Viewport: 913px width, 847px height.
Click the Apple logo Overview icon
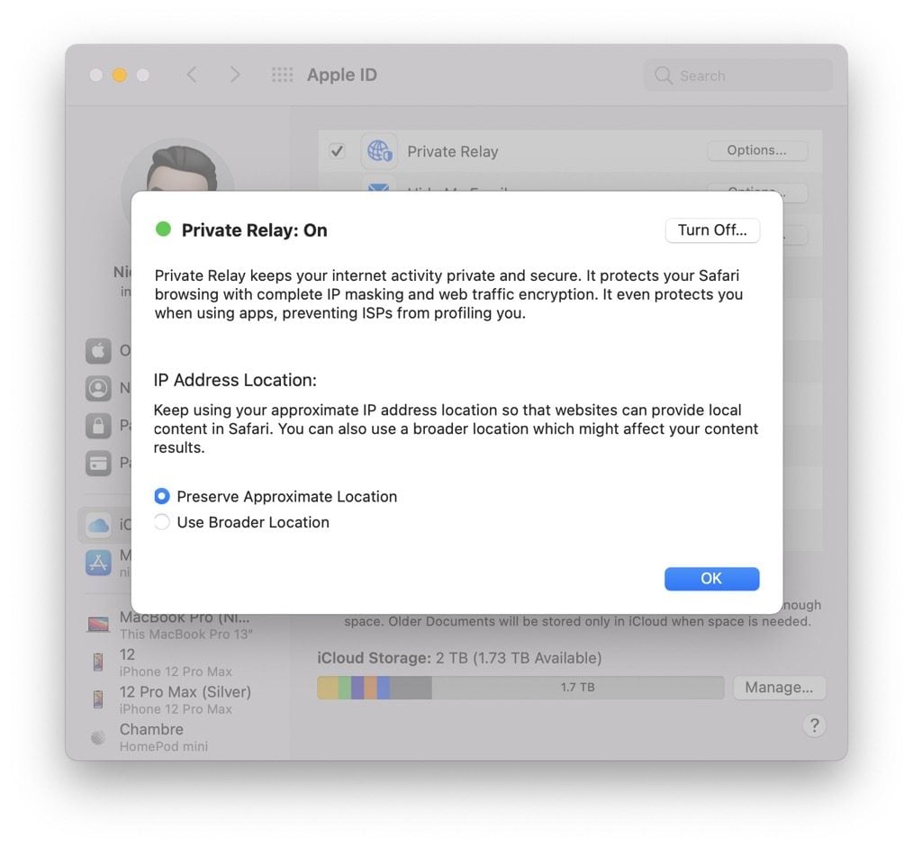click(98, 350)
